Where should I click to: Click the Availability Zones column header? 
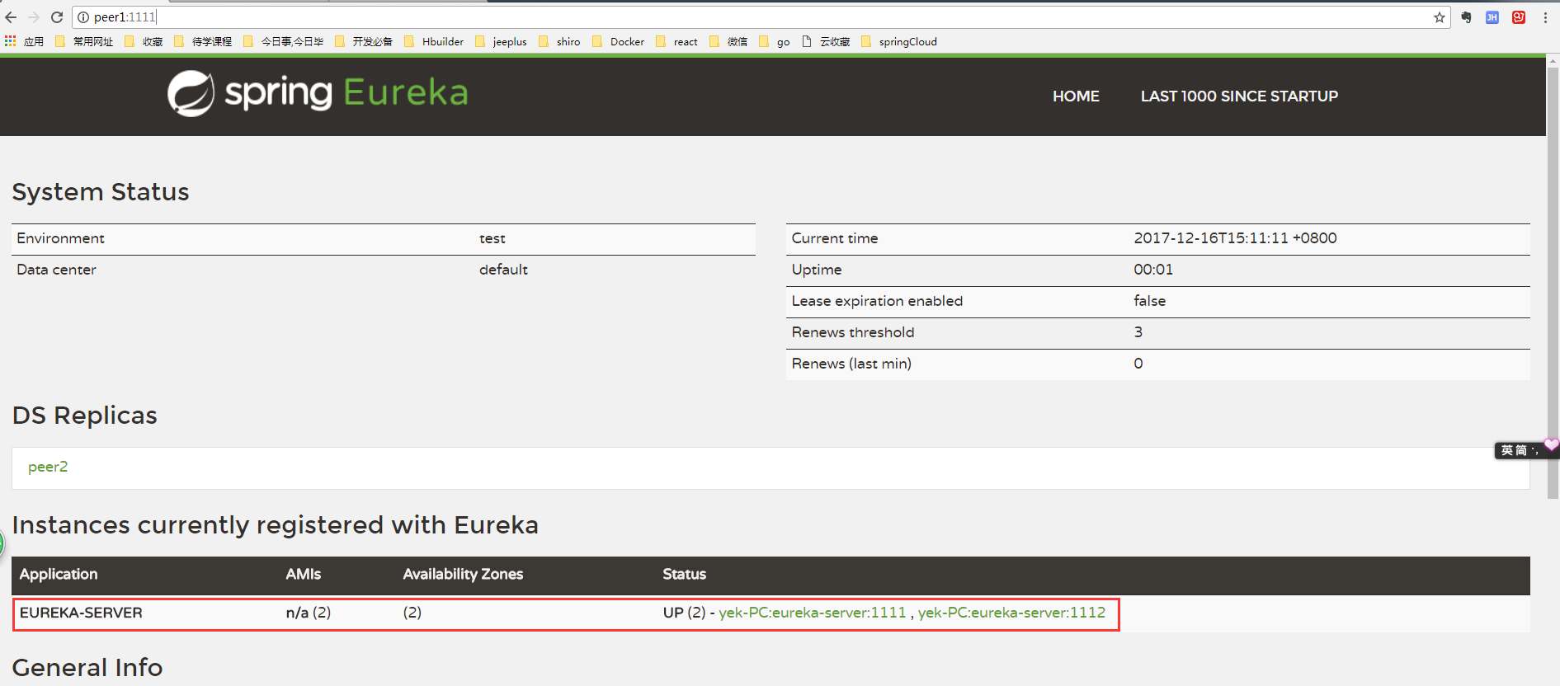click(x=463, y=574)
